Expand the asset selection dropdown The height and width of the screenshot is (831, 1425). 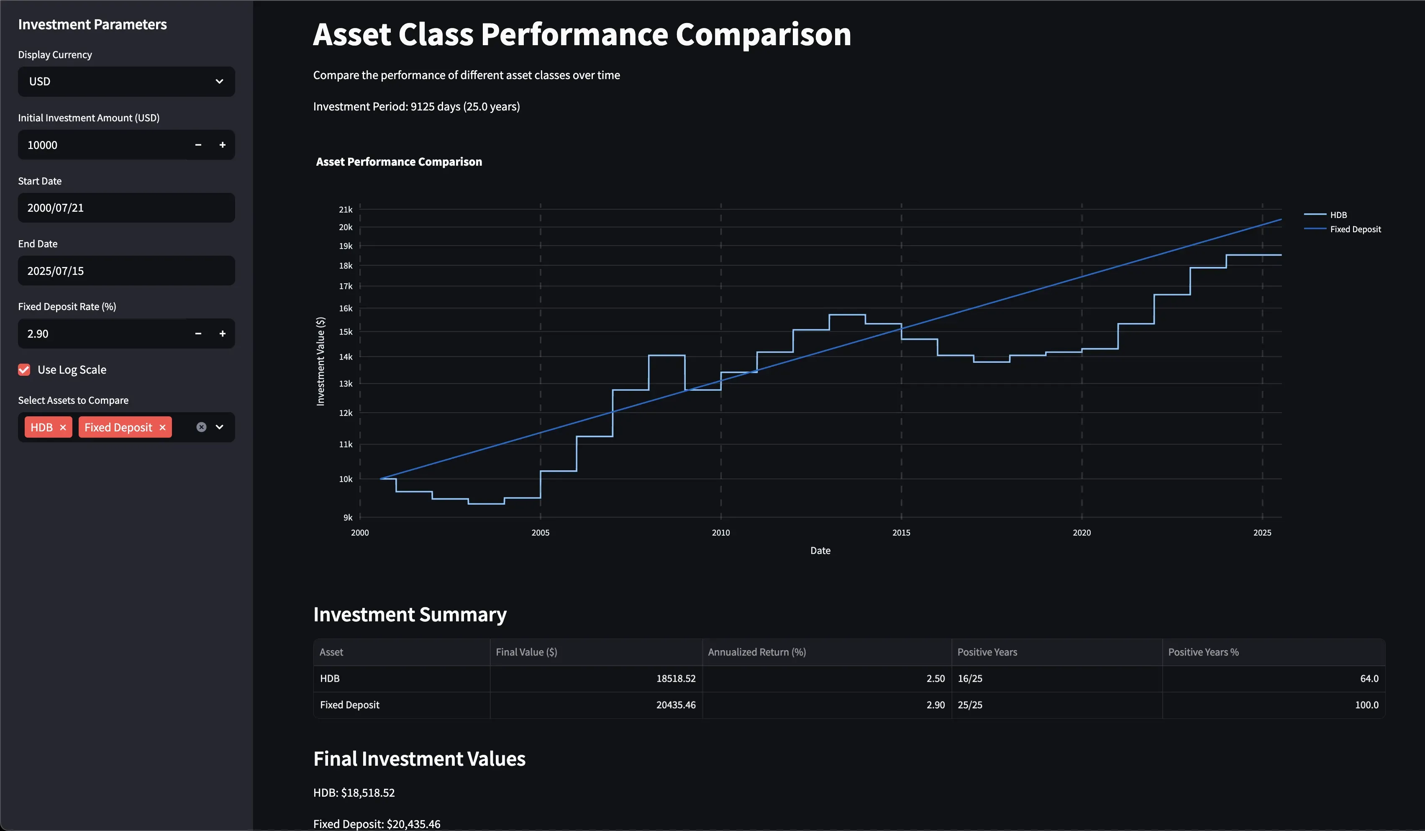pos(220,427)
